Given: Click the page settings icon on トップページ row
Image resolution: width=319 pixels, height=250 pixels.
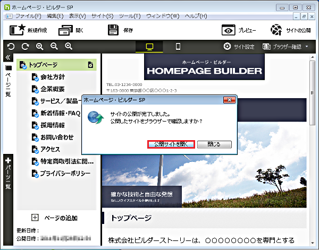Looking at the screenshot, I should 90,65.
